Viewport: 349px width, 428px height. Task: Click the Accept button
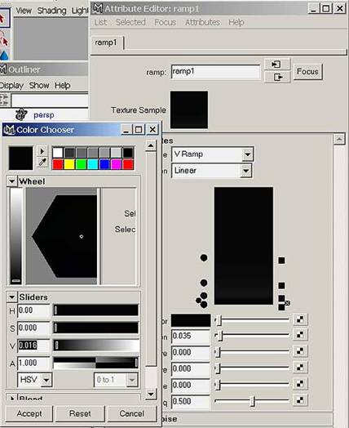[x=29, y=413]
